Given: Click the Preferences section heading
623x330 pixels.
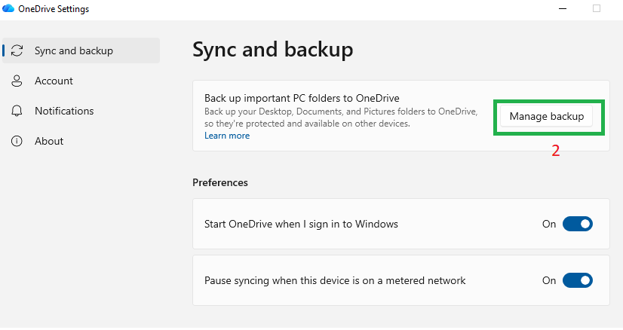Looking at the screenshot, I should coord(220,182).
